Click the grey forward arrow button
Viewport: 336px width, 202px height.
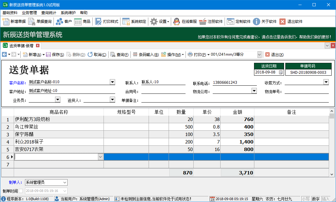14,55
